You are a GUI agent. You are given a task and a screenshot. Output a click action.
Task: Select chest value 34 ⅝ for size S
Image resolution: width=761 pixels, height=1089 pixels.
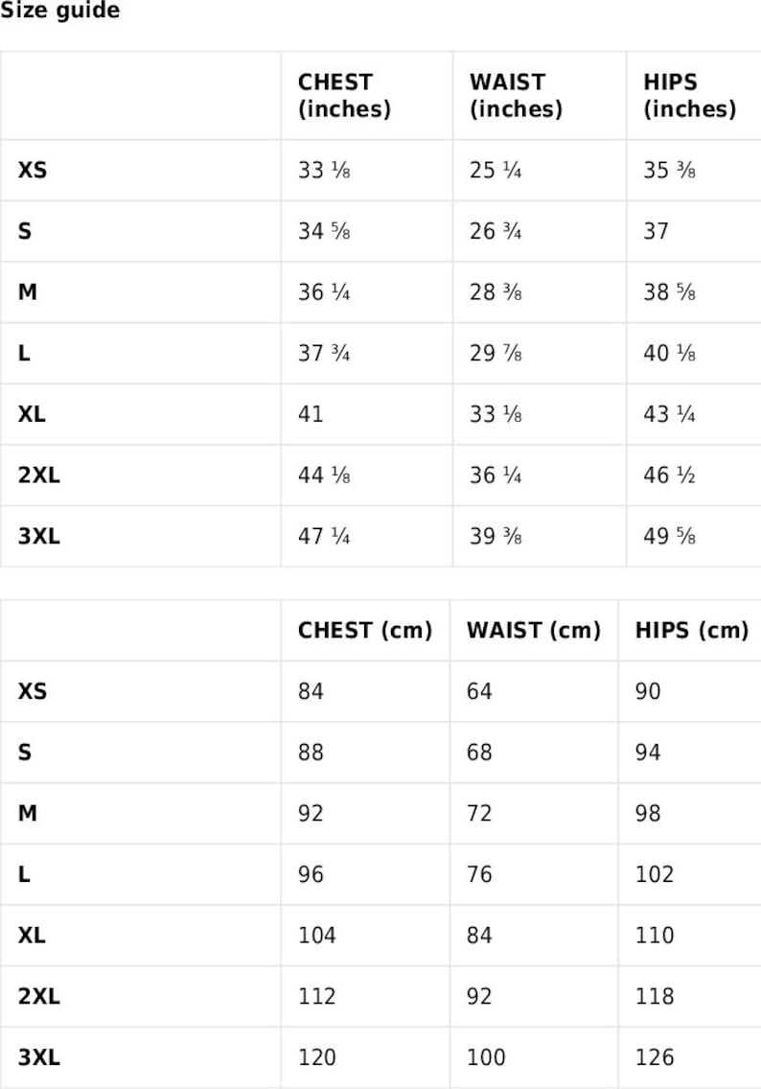coord(324,231)
